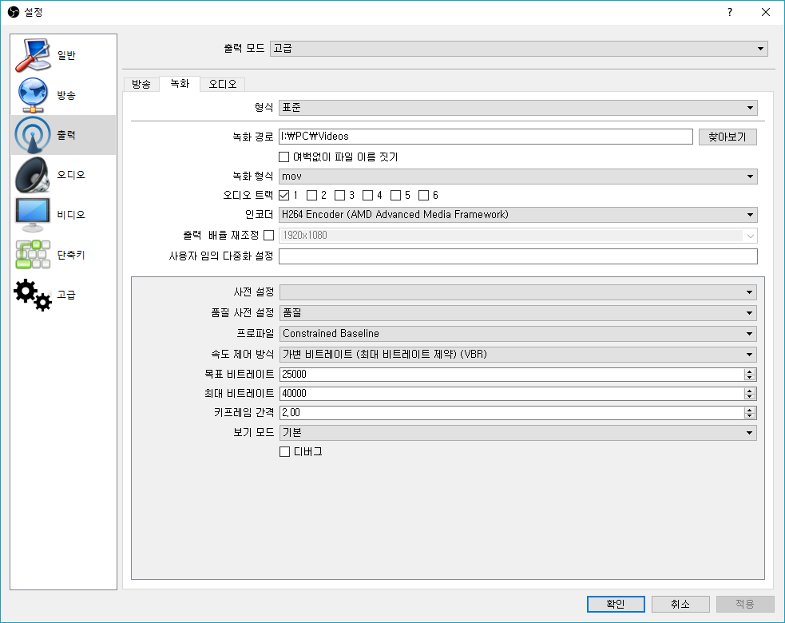This screenshot has width=785, height=623.
Task: Enable audio track 2 checkbox
Action: (x=311, y=195)
